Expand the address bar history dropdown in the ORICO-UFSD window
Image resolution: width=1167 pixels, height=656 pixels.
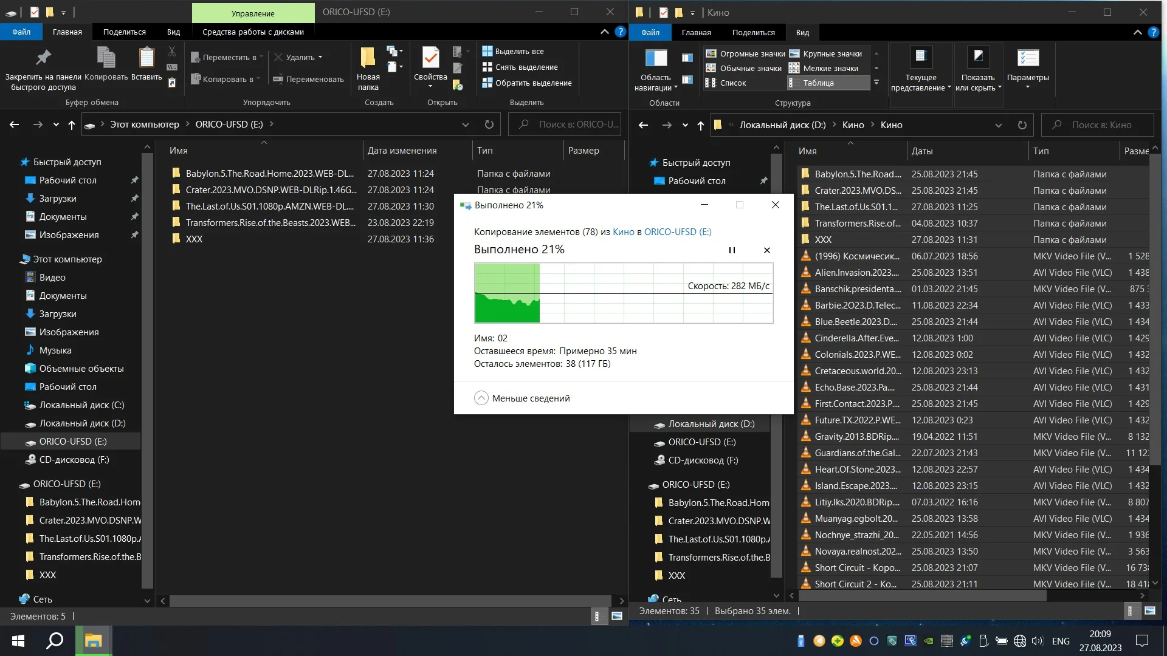pyautogui.click(x=465, y=125)
